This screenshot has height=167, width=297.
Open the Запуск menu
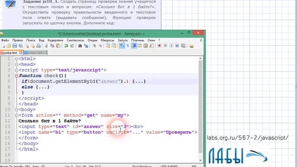pos(123,40)
